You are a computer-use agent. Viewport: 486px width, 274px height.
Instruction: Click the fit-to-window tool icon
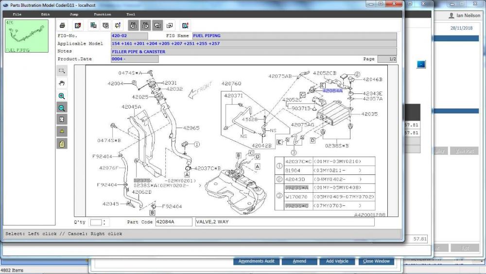pos(62,119)
